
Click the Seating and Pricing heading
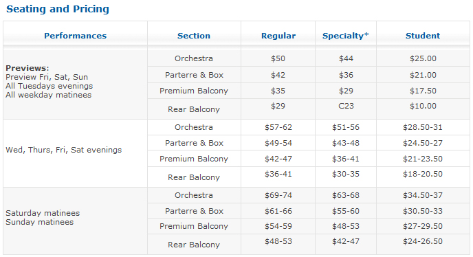[58, 9]
